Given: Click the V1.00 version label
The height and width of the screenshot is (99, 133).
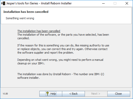Looking at the screenshot, I should (5, 94).
